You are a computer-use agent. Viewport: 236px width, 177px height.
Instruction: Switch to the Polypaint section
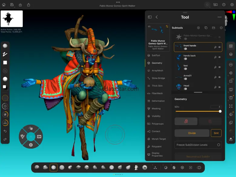156,147
